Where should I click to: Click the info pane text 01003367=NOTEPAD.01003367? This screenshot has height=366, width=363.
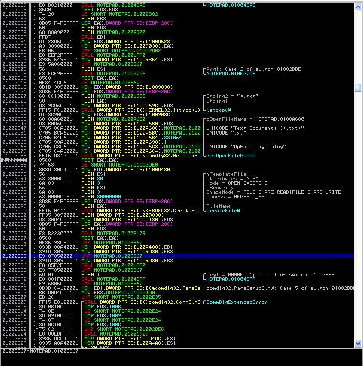[40, 351]
